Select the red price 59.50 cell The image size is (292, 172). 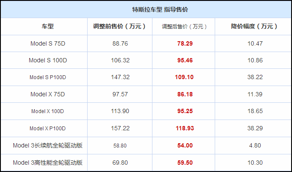coord(185,163)
